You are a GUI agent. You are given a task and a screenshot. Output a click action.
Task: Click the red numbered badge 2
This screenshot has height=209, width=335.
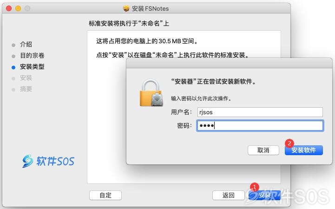point(289,143)
